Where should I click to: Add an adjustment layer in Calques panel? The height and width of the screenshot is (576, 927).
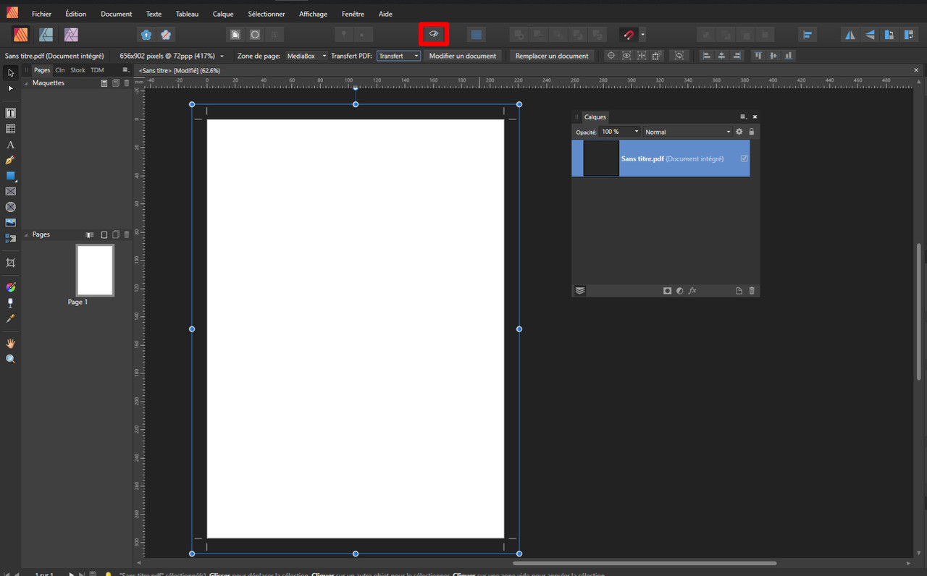coord(679,291)
